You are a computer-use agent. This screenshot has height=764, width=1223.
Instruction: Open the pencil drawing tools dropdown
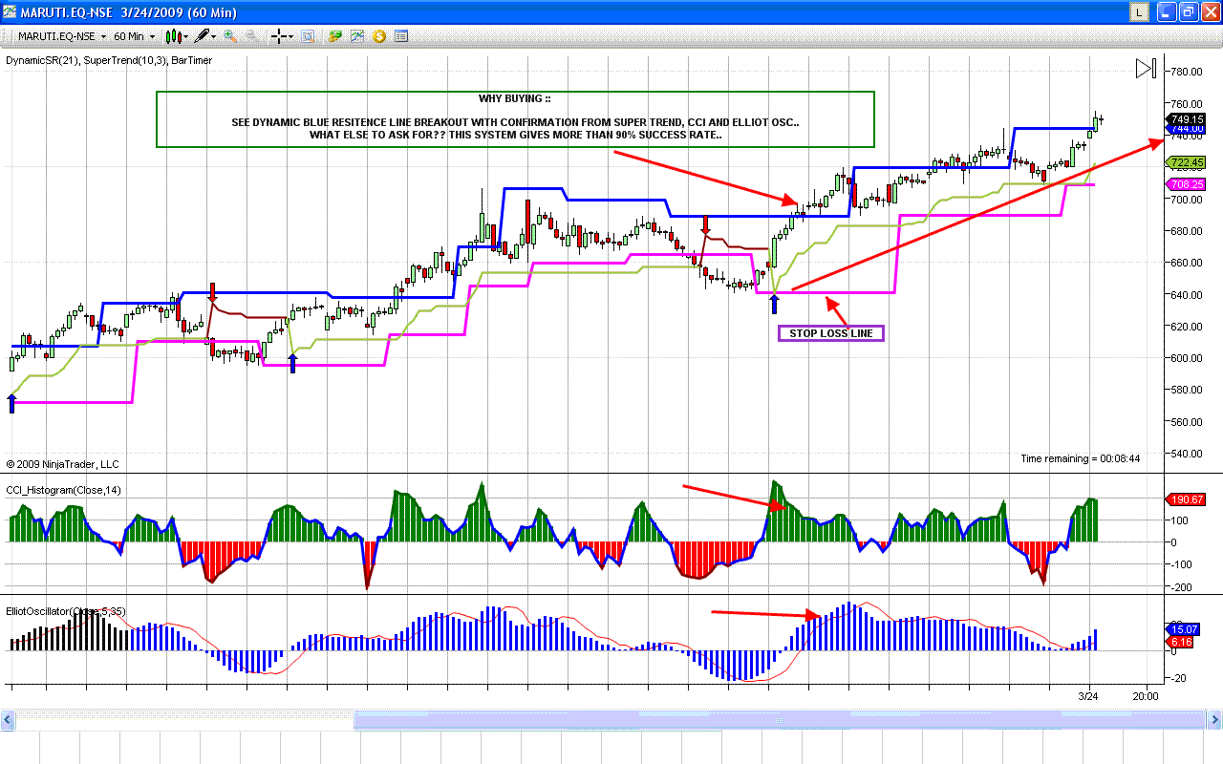pos(204,36)
